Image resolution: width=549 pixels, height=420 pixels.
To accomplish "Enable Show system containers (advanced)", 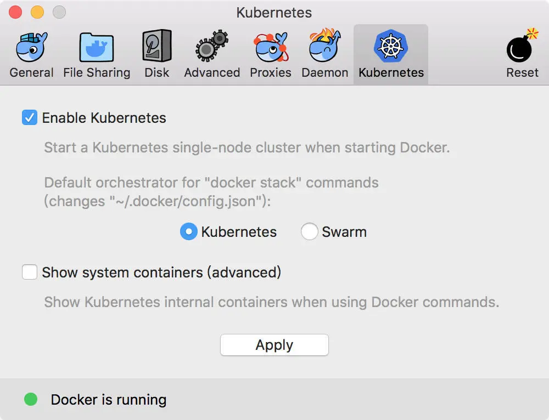I will pyautogui.click(x=30, y=272).
